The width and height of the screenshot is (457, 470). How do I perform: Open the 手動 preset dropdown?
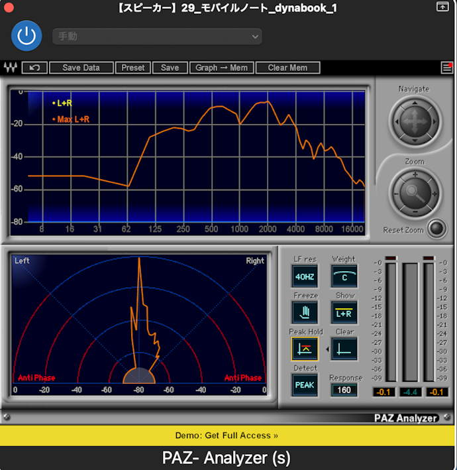[x=157, y=36]
